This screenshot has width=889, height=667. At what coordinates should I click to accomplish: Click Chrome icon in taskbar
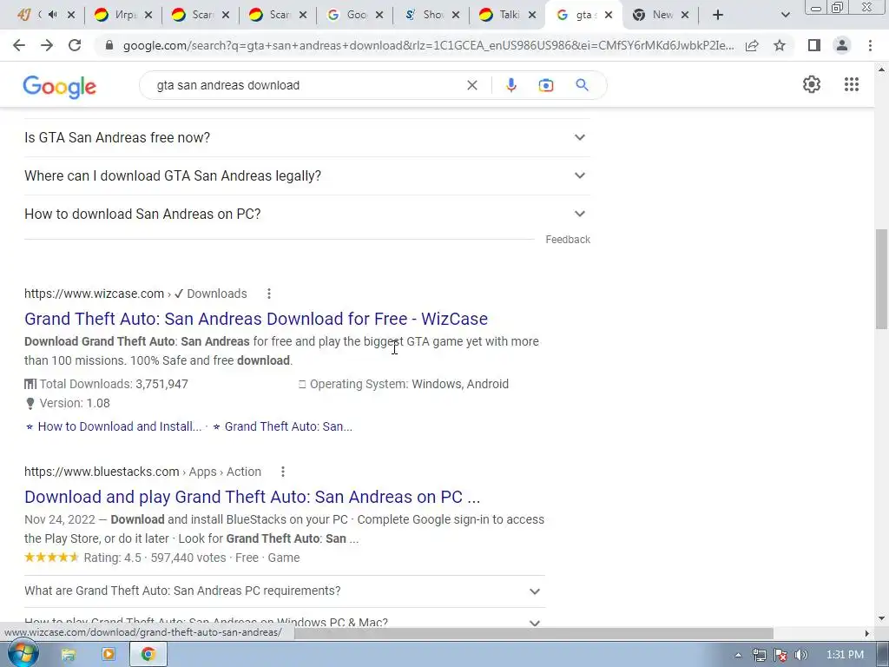pyautogui.click(x=148, y=655)
